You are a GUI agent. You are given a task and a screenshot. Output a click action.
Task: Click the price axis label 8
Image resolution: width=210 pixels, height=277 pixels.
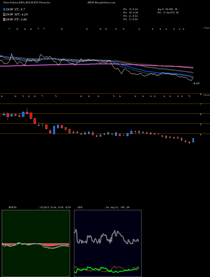[201, 94]
